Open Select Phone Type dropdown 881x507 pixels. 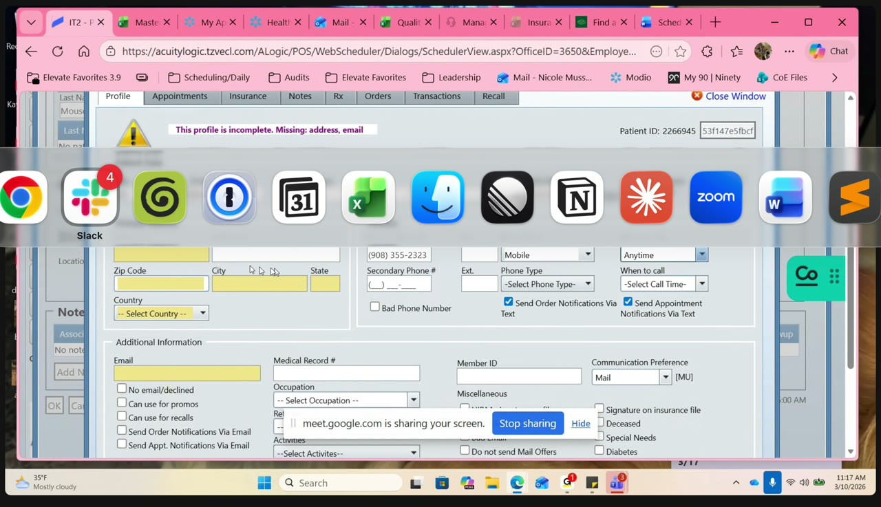[x=547, y=284]
